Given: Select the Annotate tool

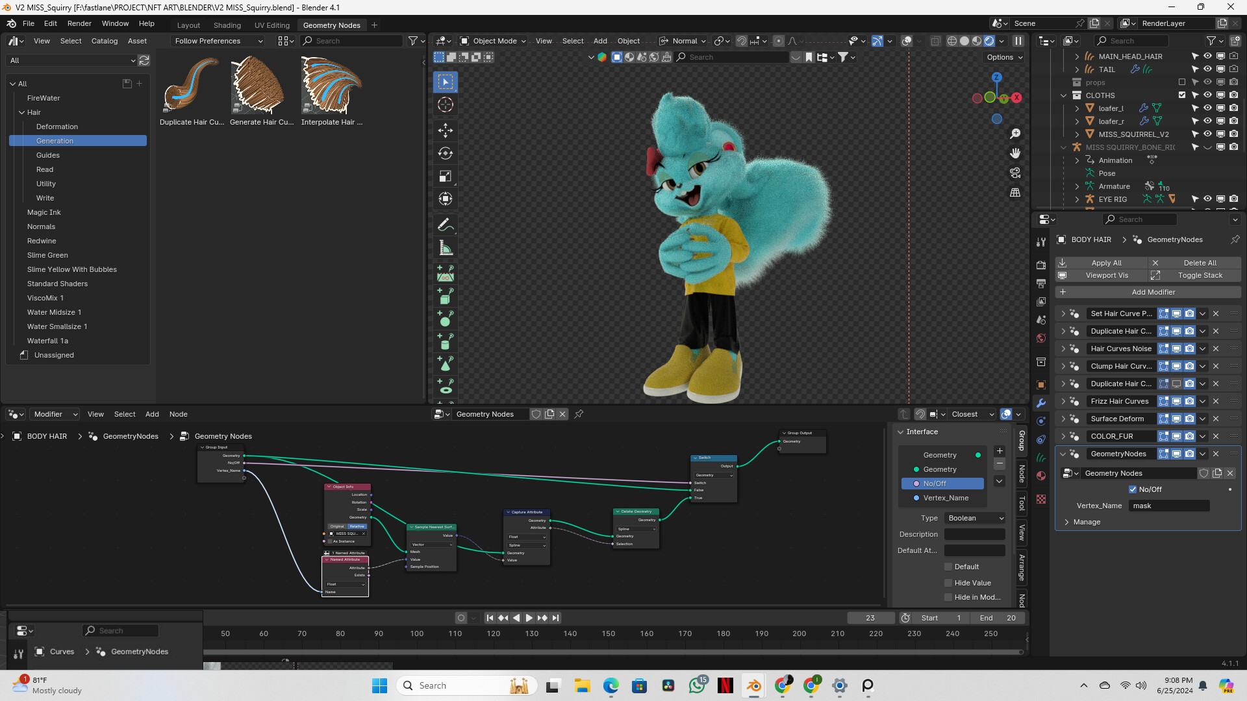Looking at the screenshot, I should point(446,225).
